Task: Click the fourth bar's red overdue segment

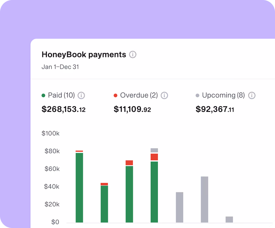Action: 154,157
